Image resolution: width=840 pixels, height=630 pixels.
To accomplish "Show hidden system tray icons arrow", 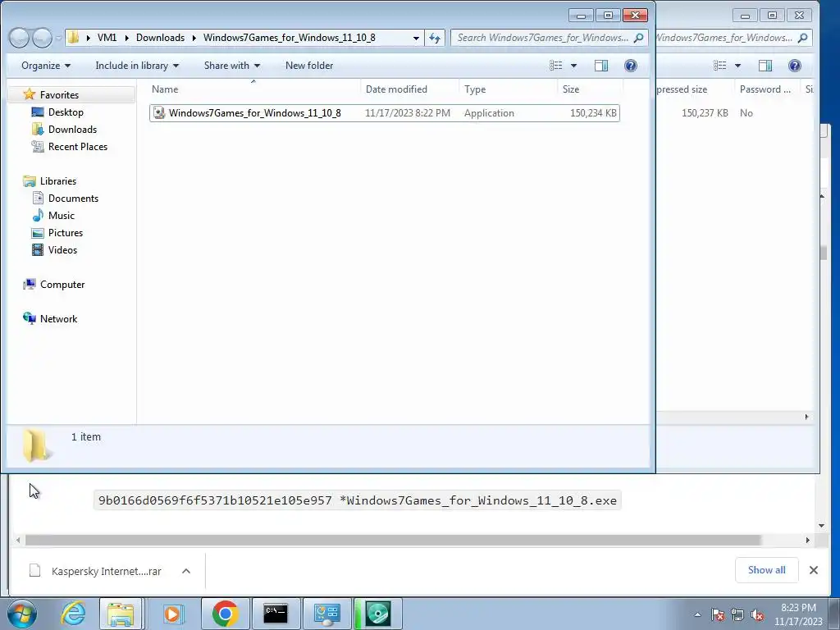I will [x=697, y=614].
